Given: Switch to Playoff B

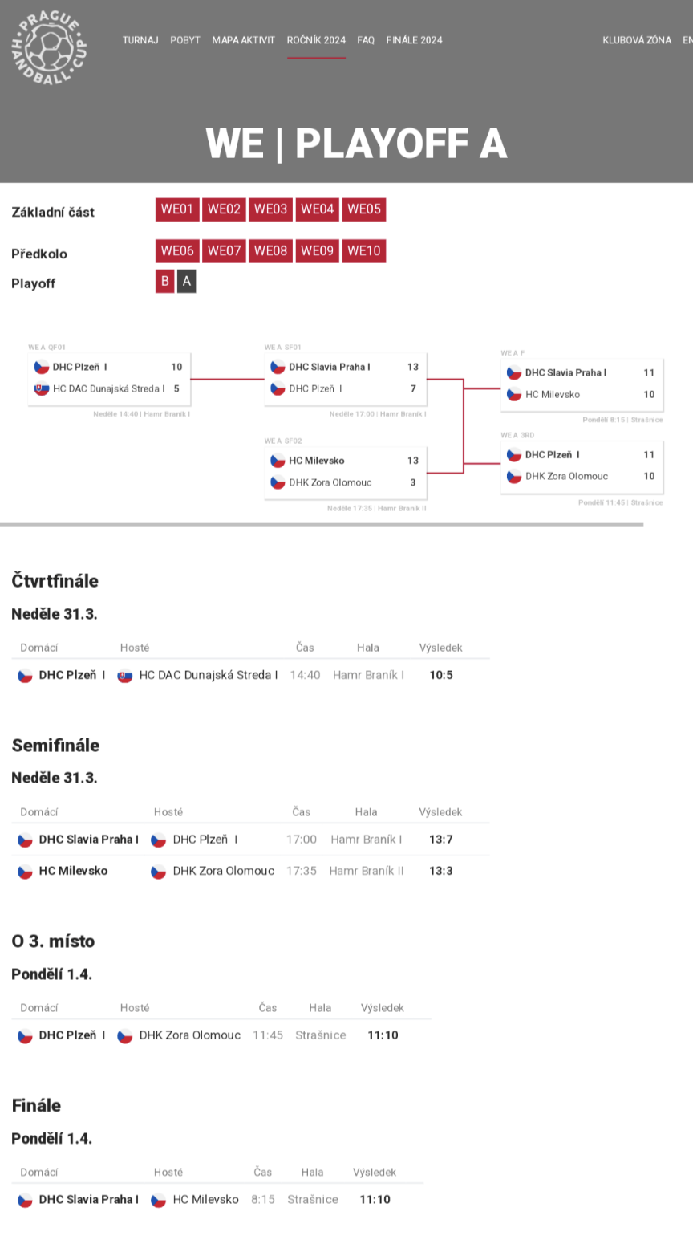Looking at the screenshot, I should click(x=165, y=281).
